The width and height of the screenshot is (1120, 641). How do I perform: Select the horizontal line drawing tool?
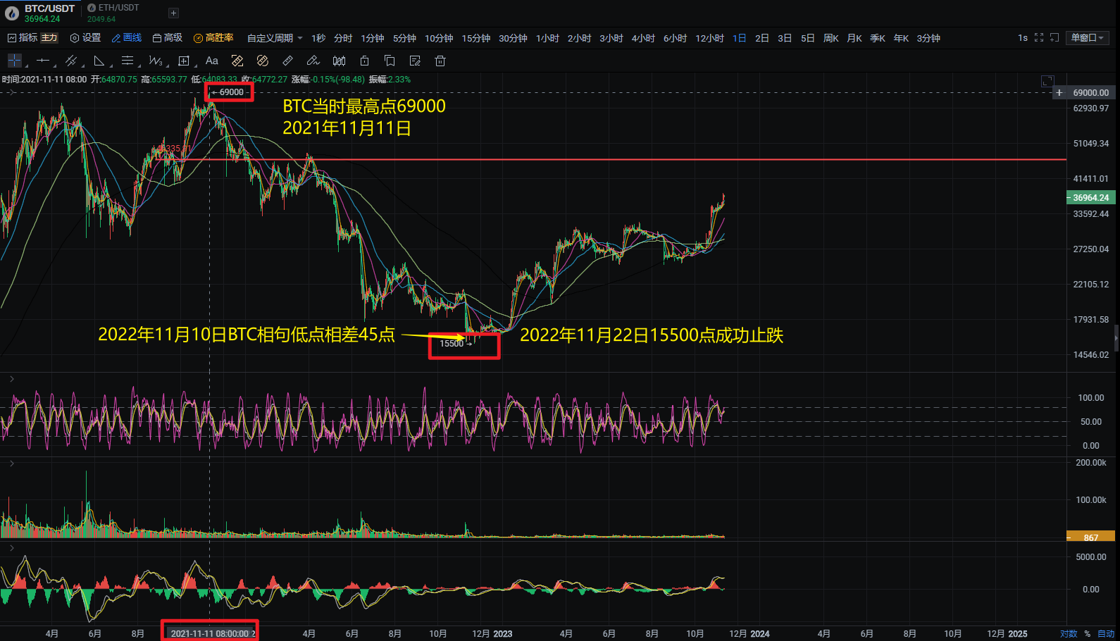tap(43, 61)
